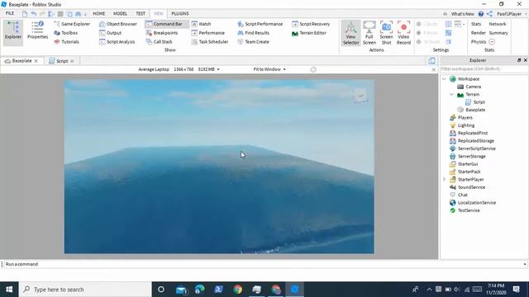Open Script Performance

click(x=260, y=24)
